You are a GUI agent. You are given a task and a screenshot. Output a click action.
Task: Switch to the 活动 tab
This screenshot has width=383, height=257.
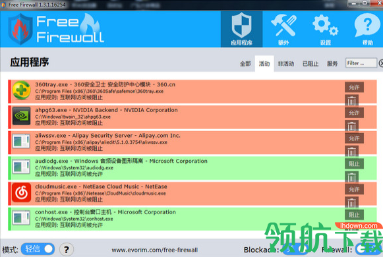pos(264,64)
